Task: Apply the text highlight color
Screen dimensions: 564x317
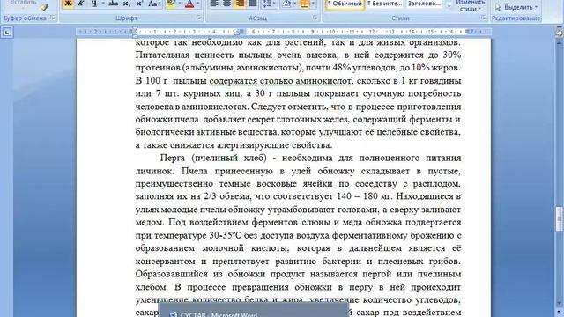Action: click(171, 4)
